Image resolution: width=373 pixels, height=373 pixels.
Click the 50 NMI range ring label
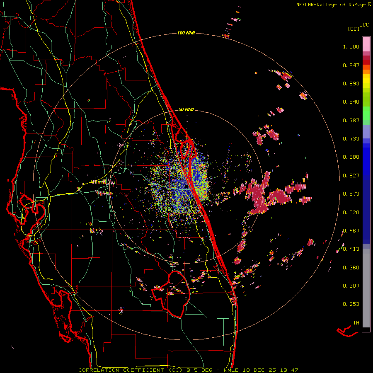186,109
